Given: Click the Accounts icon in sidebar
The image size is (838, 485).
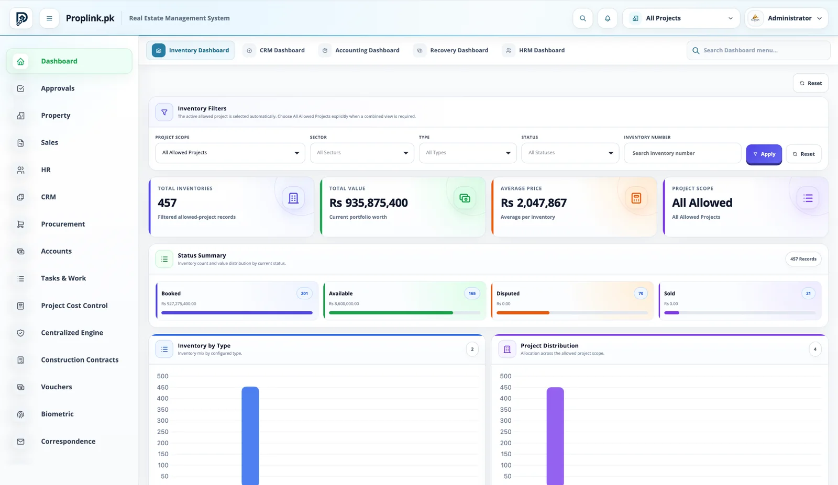Looking at the screenshot, I should click(20, 252).
